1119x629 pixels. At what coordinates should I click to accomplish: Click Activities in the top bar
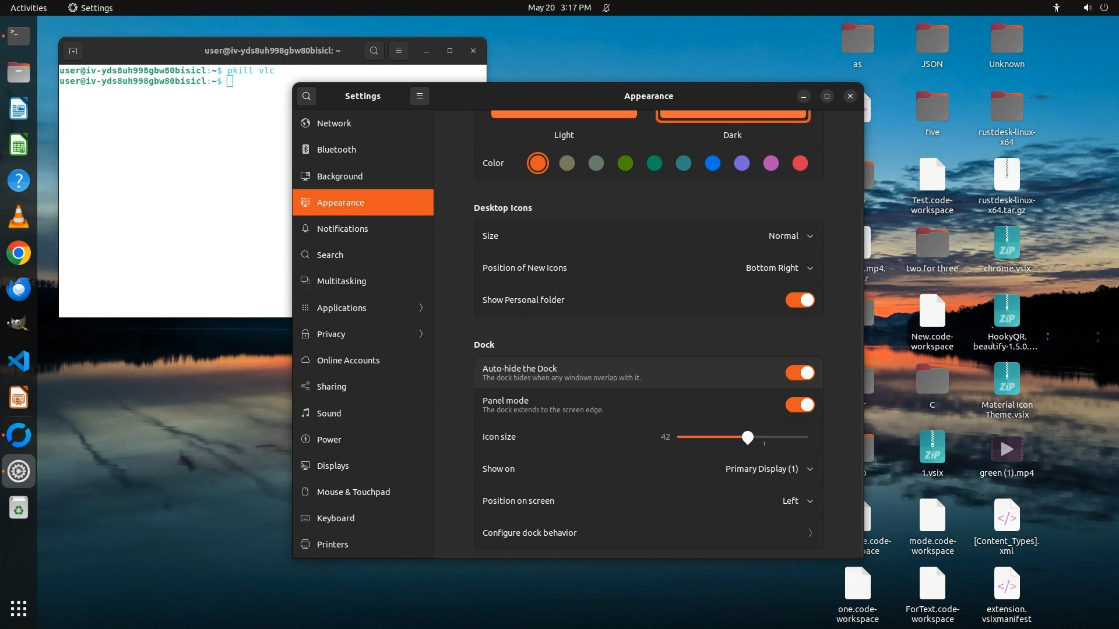pos(29,8)
